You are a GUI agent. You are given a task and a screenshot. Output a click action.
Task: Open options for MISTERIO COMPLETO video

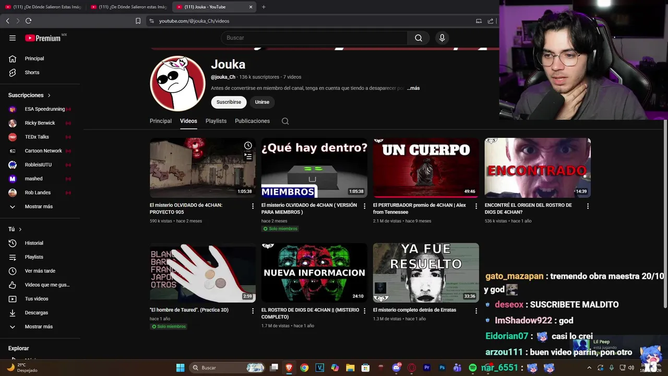pyautogui.click(x=364, y=311)
